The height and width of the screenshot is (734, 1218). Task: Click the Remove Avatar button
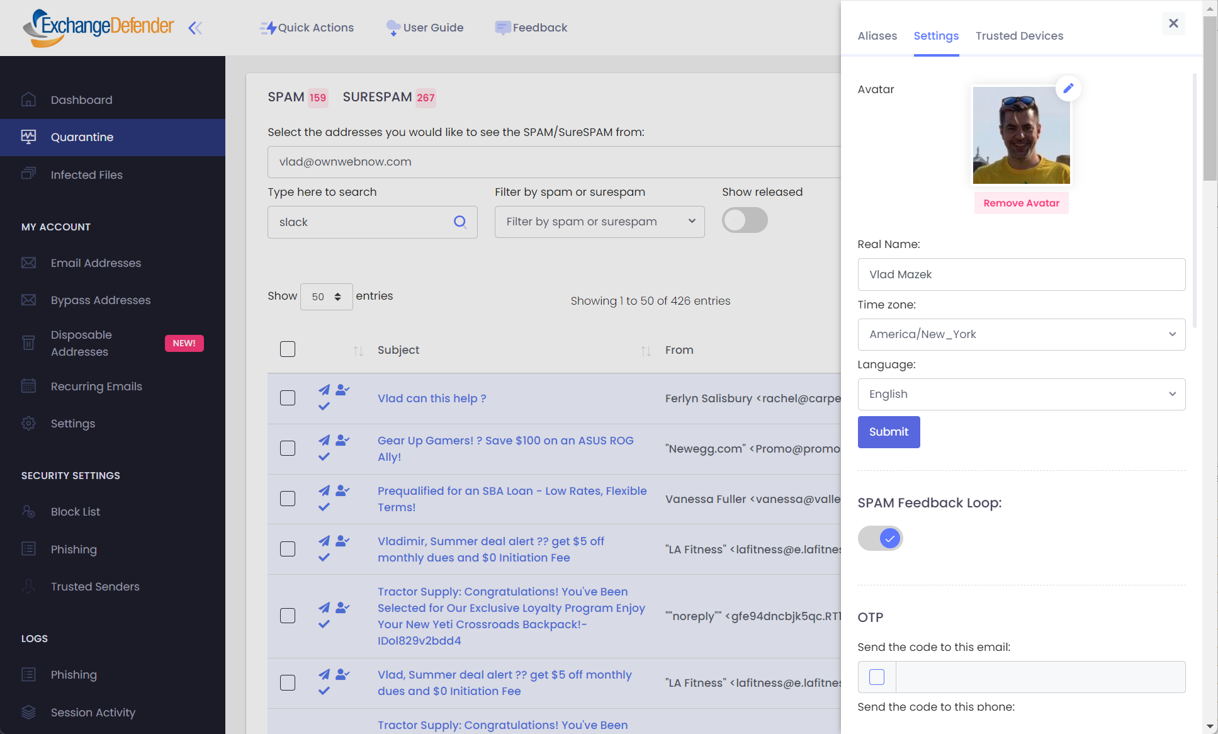coord(1021,203)
